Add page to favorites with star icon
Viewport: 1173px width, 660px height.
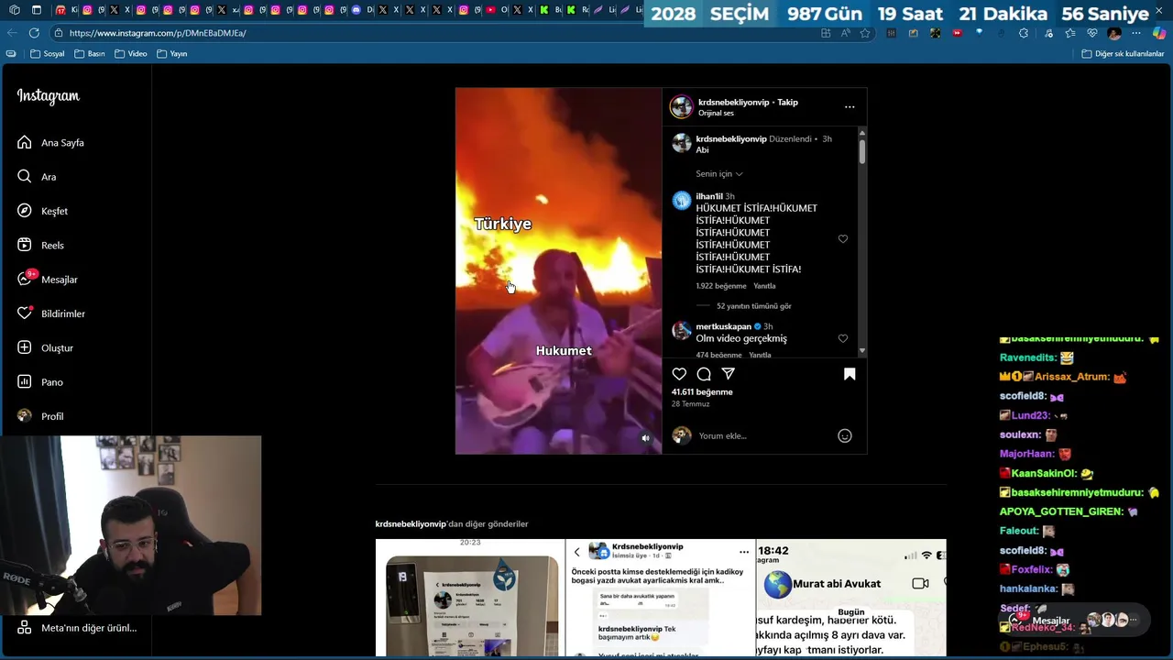pyautogui.click(x=865, y=33)
